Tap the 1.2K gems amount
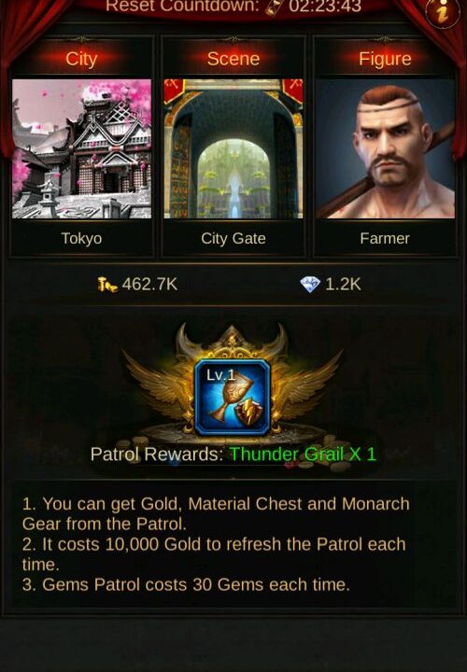Screen dimensions: 467x672 click(343, 284)
